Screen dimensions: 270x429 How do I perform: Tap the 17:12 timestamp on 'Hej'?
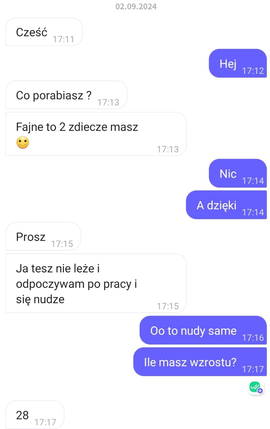[253, 71]
